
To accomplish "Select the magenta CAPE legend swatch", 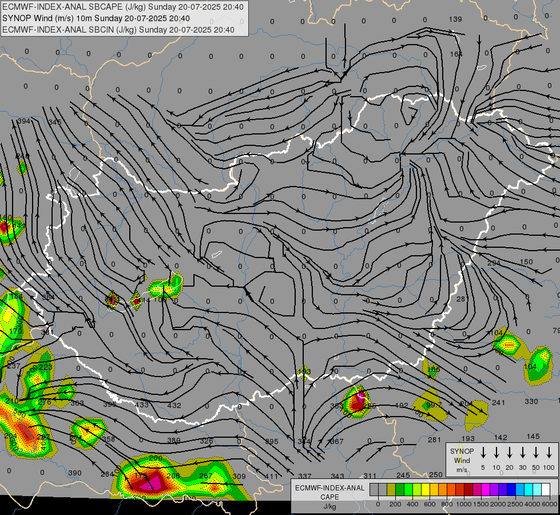I will pos(486,490).
